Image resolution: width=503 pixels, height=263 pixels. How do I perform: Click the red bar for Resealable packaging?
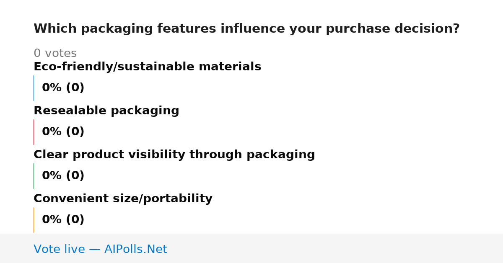[34, 132]
